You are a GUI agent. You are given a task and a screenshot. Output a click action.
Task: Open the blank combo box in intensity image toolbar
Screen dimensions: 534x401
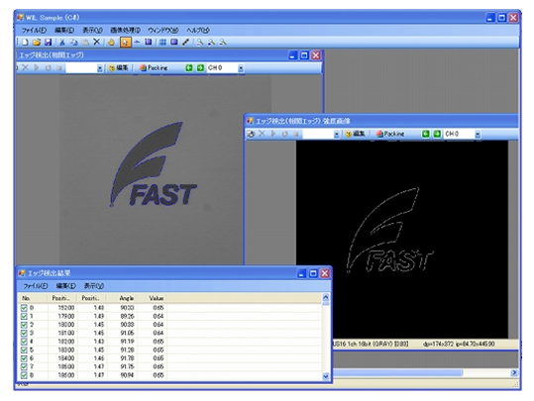pos(337,135)
